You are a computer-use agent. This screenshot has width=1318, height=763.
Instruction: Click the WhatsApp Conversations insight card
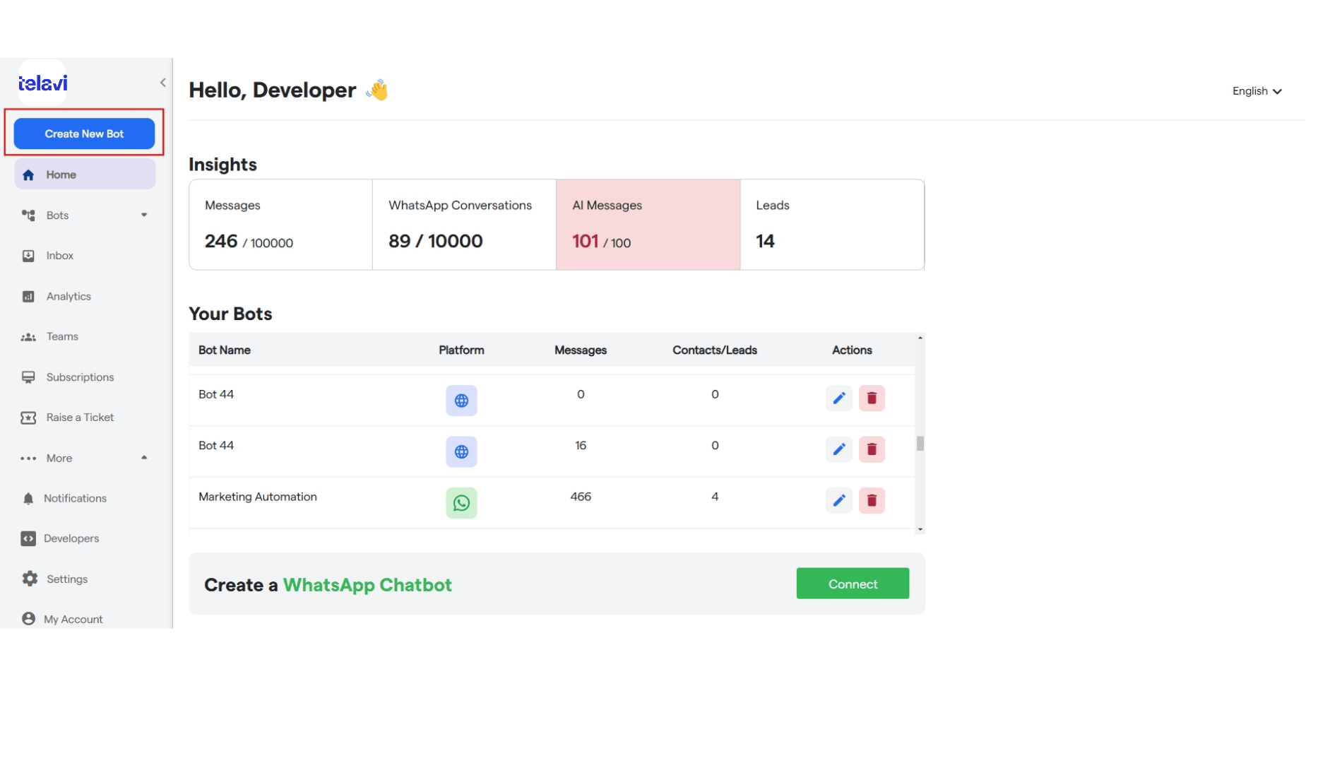coord(464,225)
